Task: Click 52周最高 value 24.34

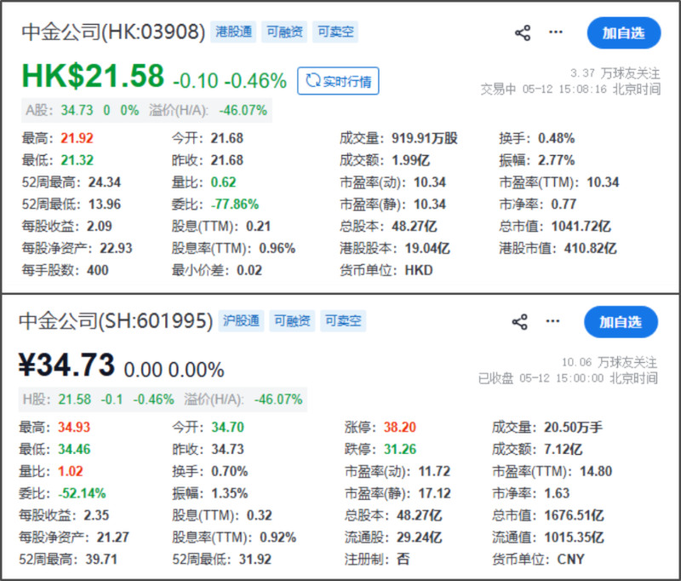Action: tap(105, 182)
